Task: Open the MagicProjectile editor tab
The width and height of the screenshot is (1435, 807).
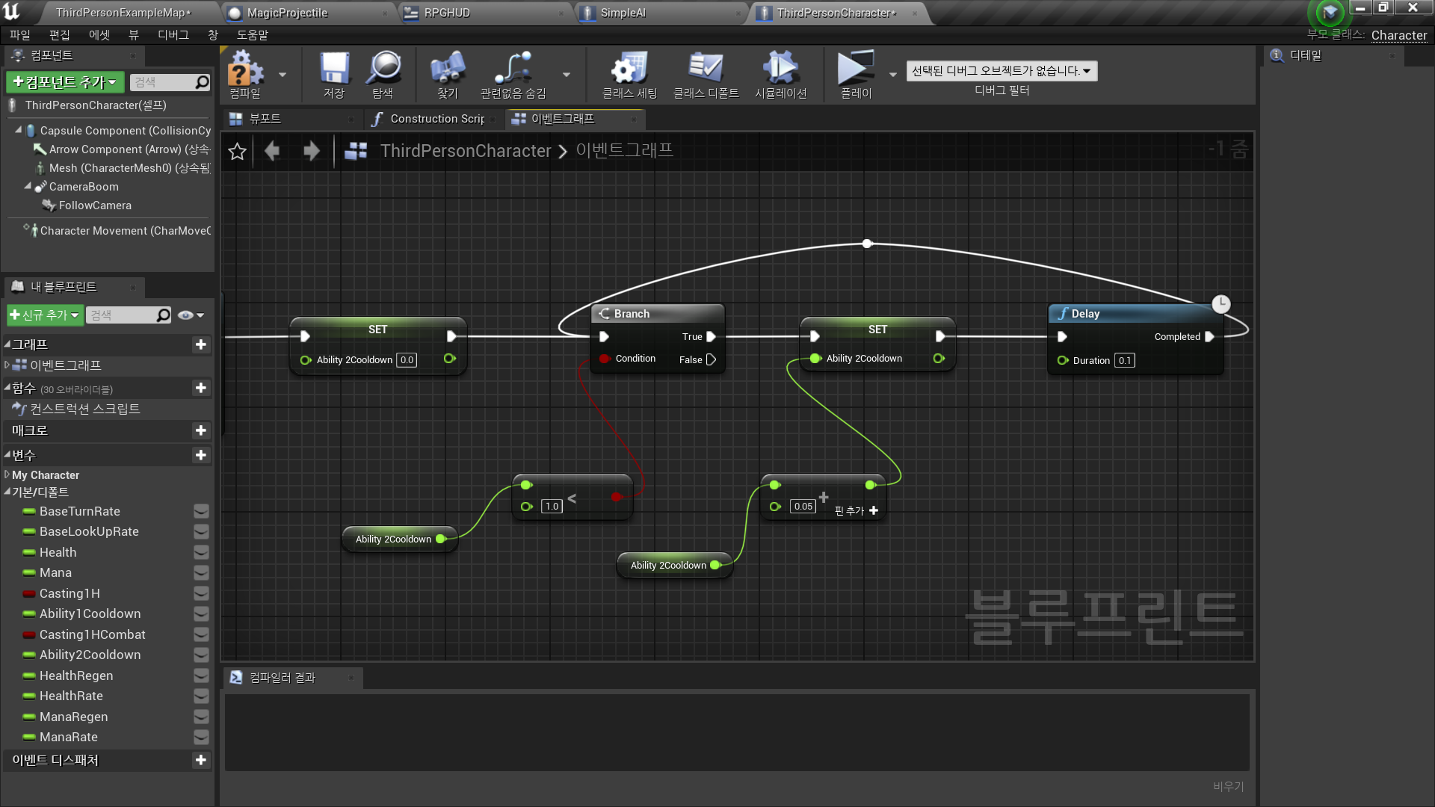Action: (x=287, y=13)
